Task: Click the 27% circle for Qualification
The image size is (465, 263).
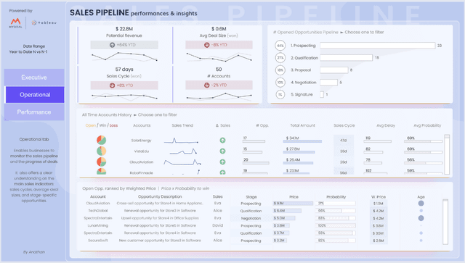Action: [x=280, y=58]
